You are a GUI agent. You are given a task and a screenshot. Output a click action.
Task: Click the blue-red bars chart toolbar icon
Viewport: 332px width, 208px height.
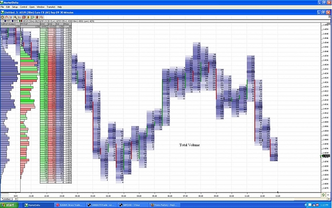[11, 17]
